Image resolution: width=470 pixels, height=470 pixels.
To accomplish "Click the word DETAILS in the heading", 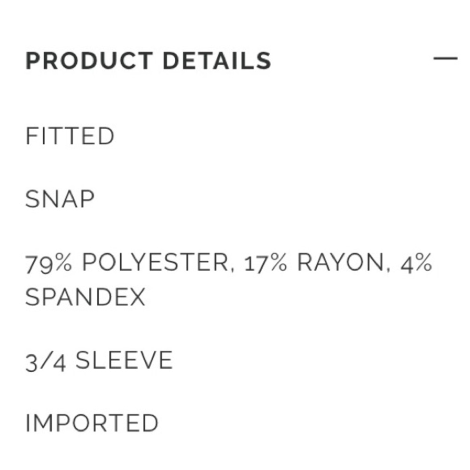I will pos(217,61).
